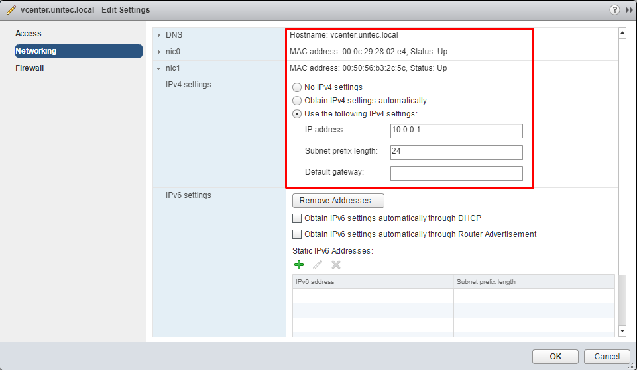637x370 pixels.
Task: Confirm changes with OK button
Action: tap(555, 357)
